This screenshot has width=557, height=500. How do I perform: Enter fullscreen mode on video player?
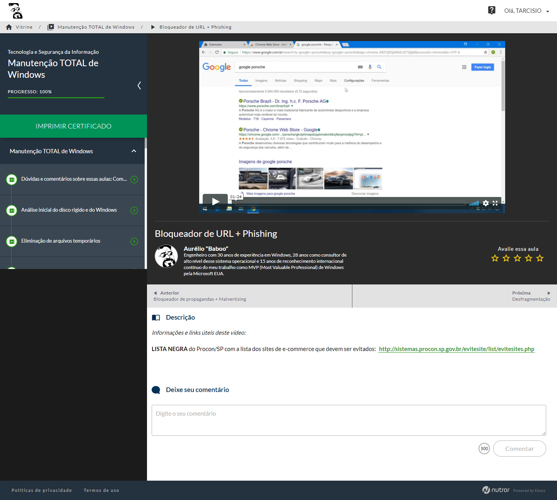(495, 203)
